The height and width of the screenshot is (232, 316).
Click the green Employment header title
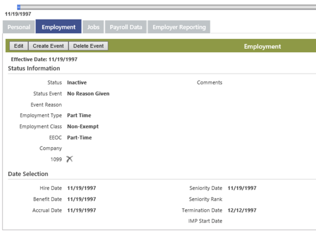(x=262, y=47)
